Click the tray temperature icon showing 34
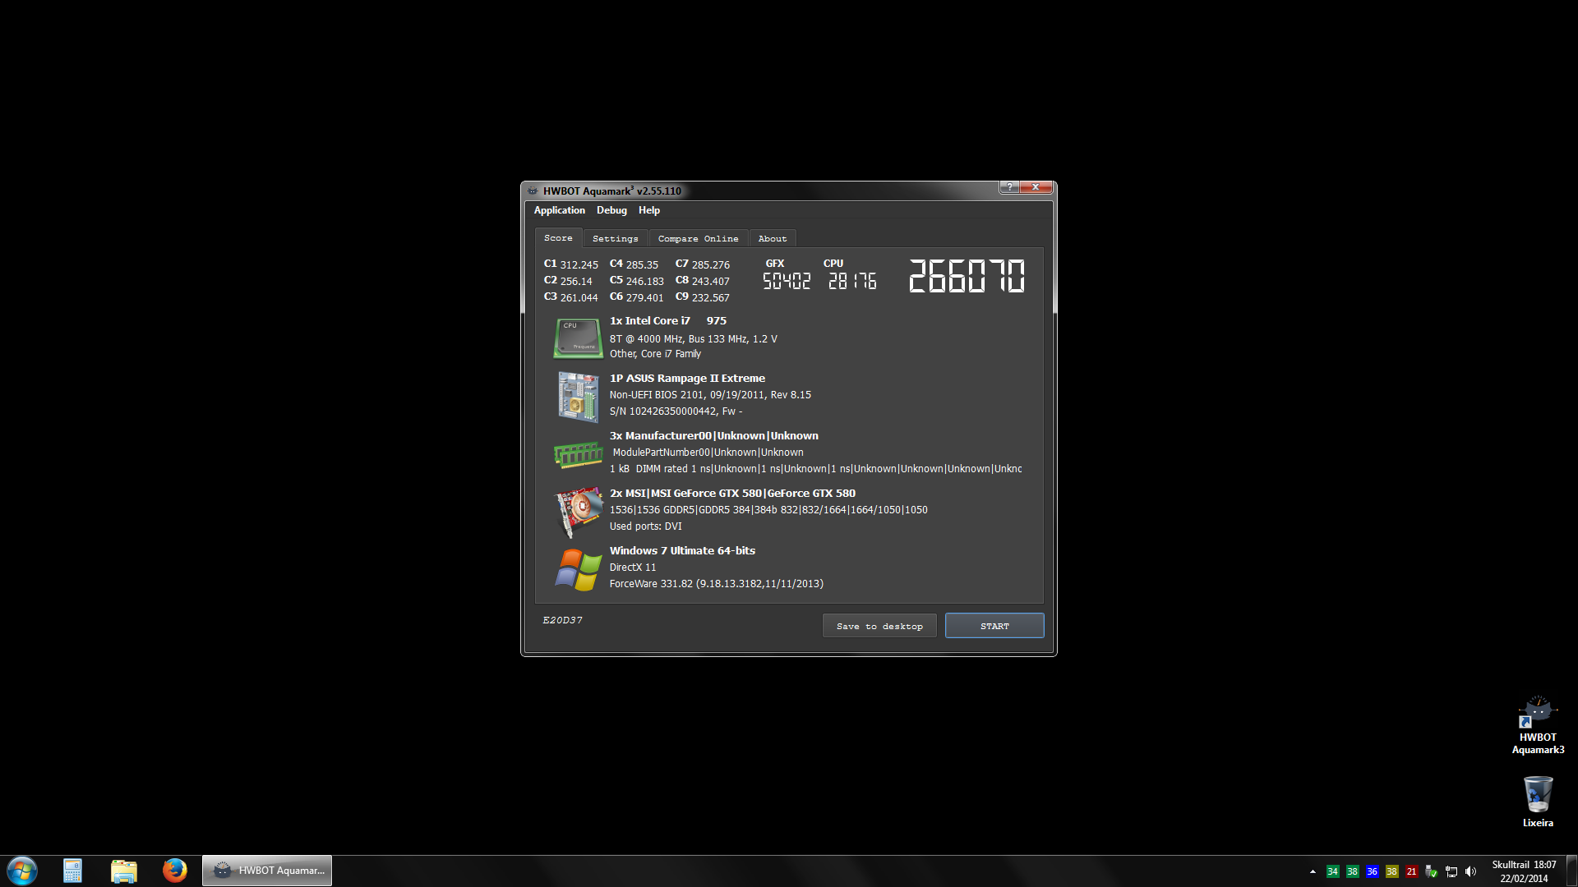The width and height of the screenshot is (1578, 887). 1332,871
